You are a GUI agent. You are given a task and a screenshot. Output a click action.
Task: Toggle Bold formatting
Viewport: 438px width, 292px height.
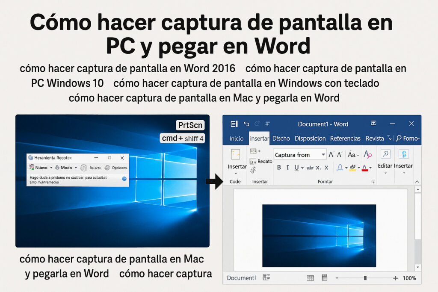(279, 168)
